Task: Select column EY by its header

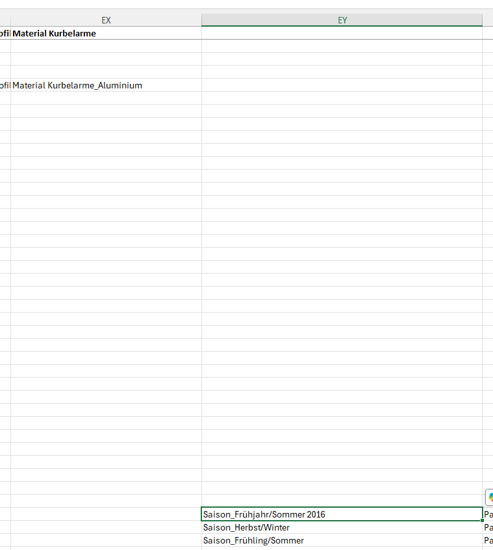Action: click(342, 20)
